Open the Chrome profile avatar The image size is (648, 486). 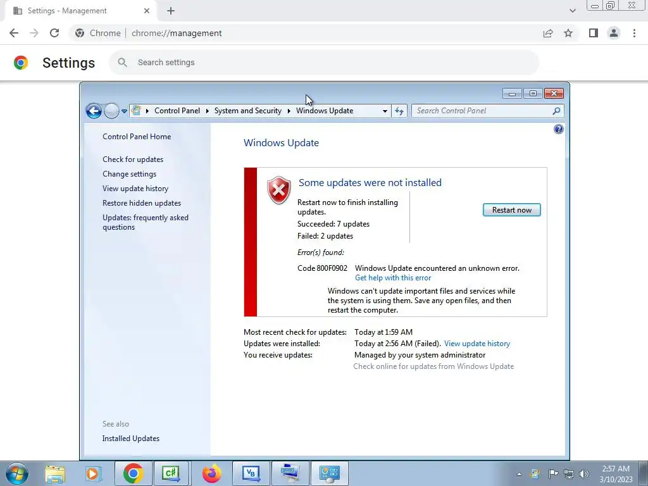(614, 33)
